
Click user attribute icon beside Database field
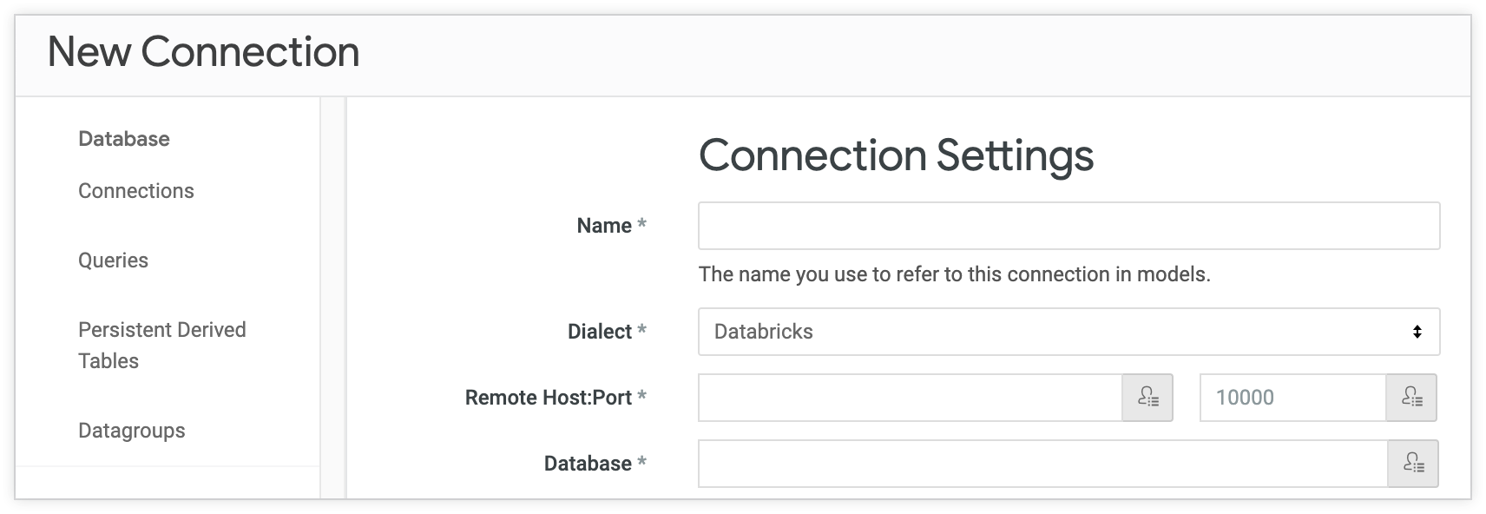pyautogui.click(x=1413, y=464)
